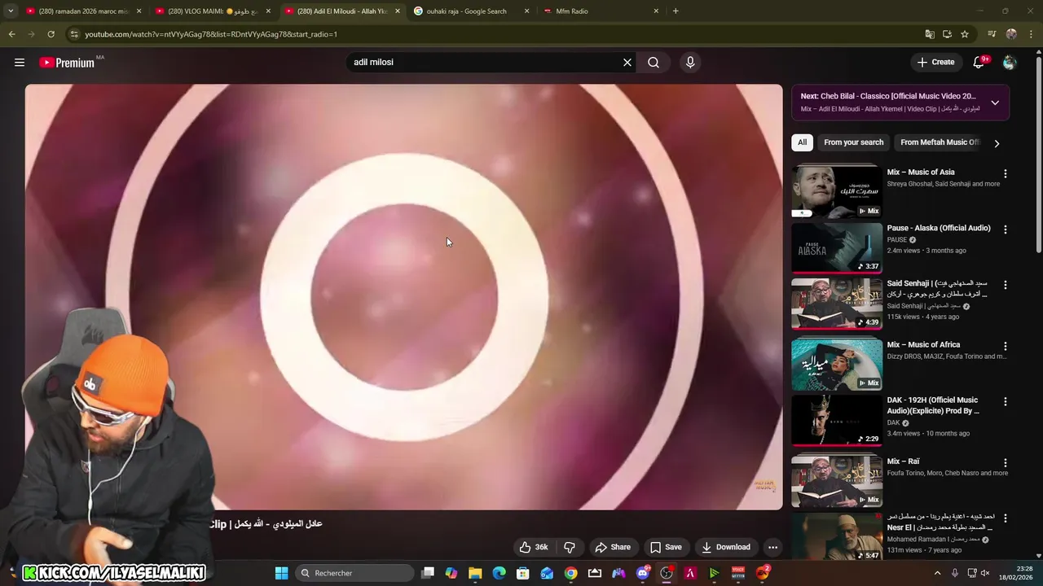1043x586 pixels.
Task: Open options for Mix – Raï
Action: [1005, 462]
